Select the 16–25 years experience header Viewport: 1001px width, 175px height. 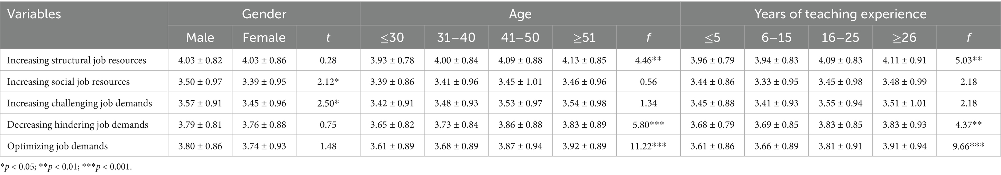point(840,37)
